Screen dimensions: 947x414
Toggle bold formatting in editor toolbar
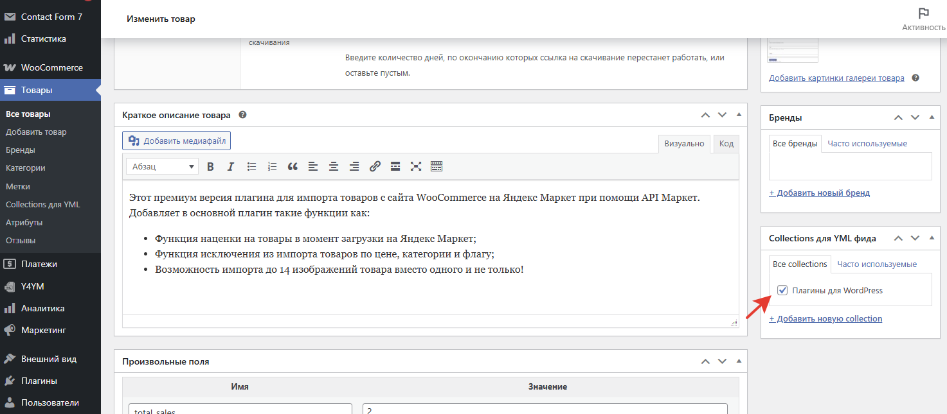[x=210, y=167]
